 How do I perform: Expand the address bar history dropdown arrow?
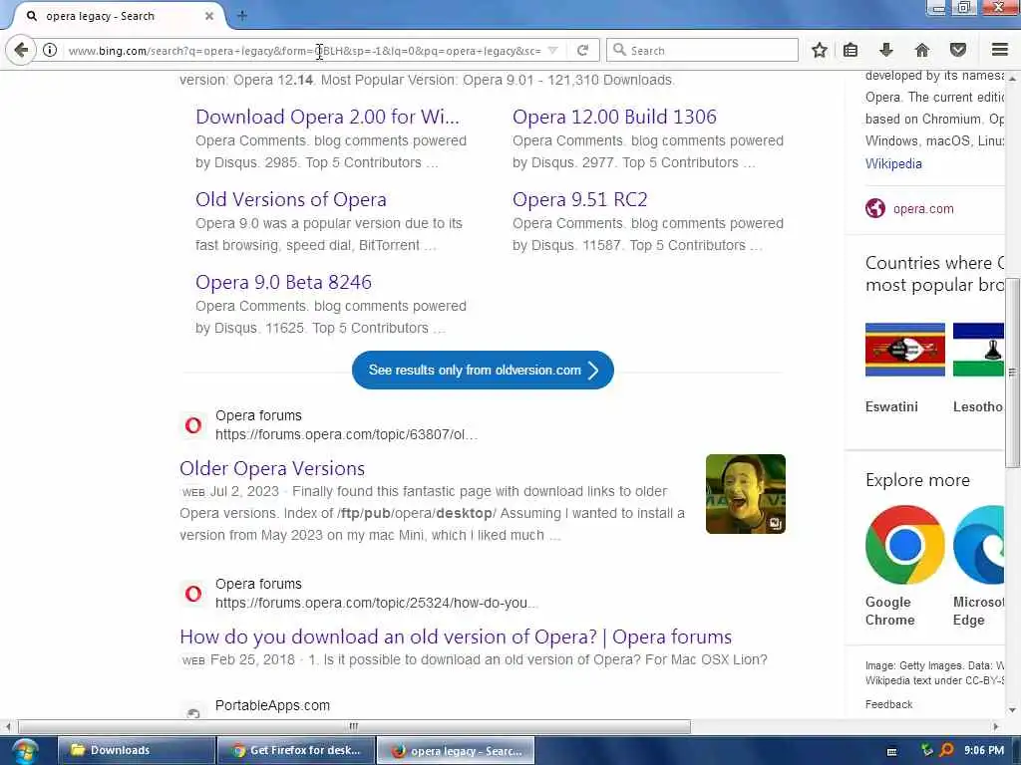click(x=552, y=50)
